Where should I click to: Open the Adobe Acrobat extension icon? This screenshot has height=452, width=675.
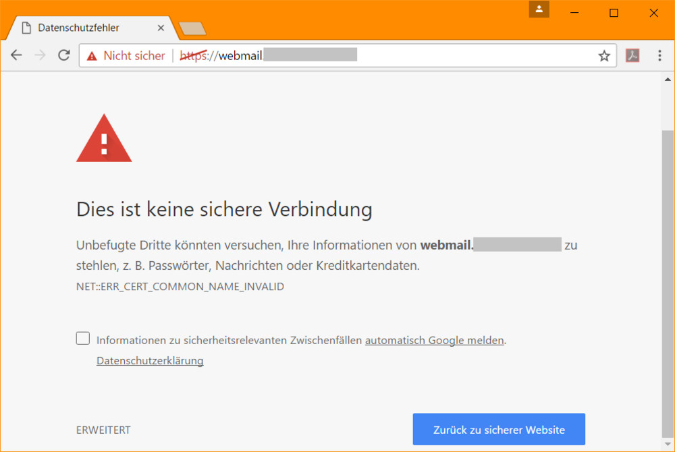tap(632, 55)
